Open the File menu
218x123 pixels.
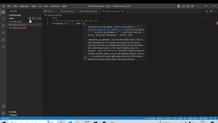click(9, 6)
